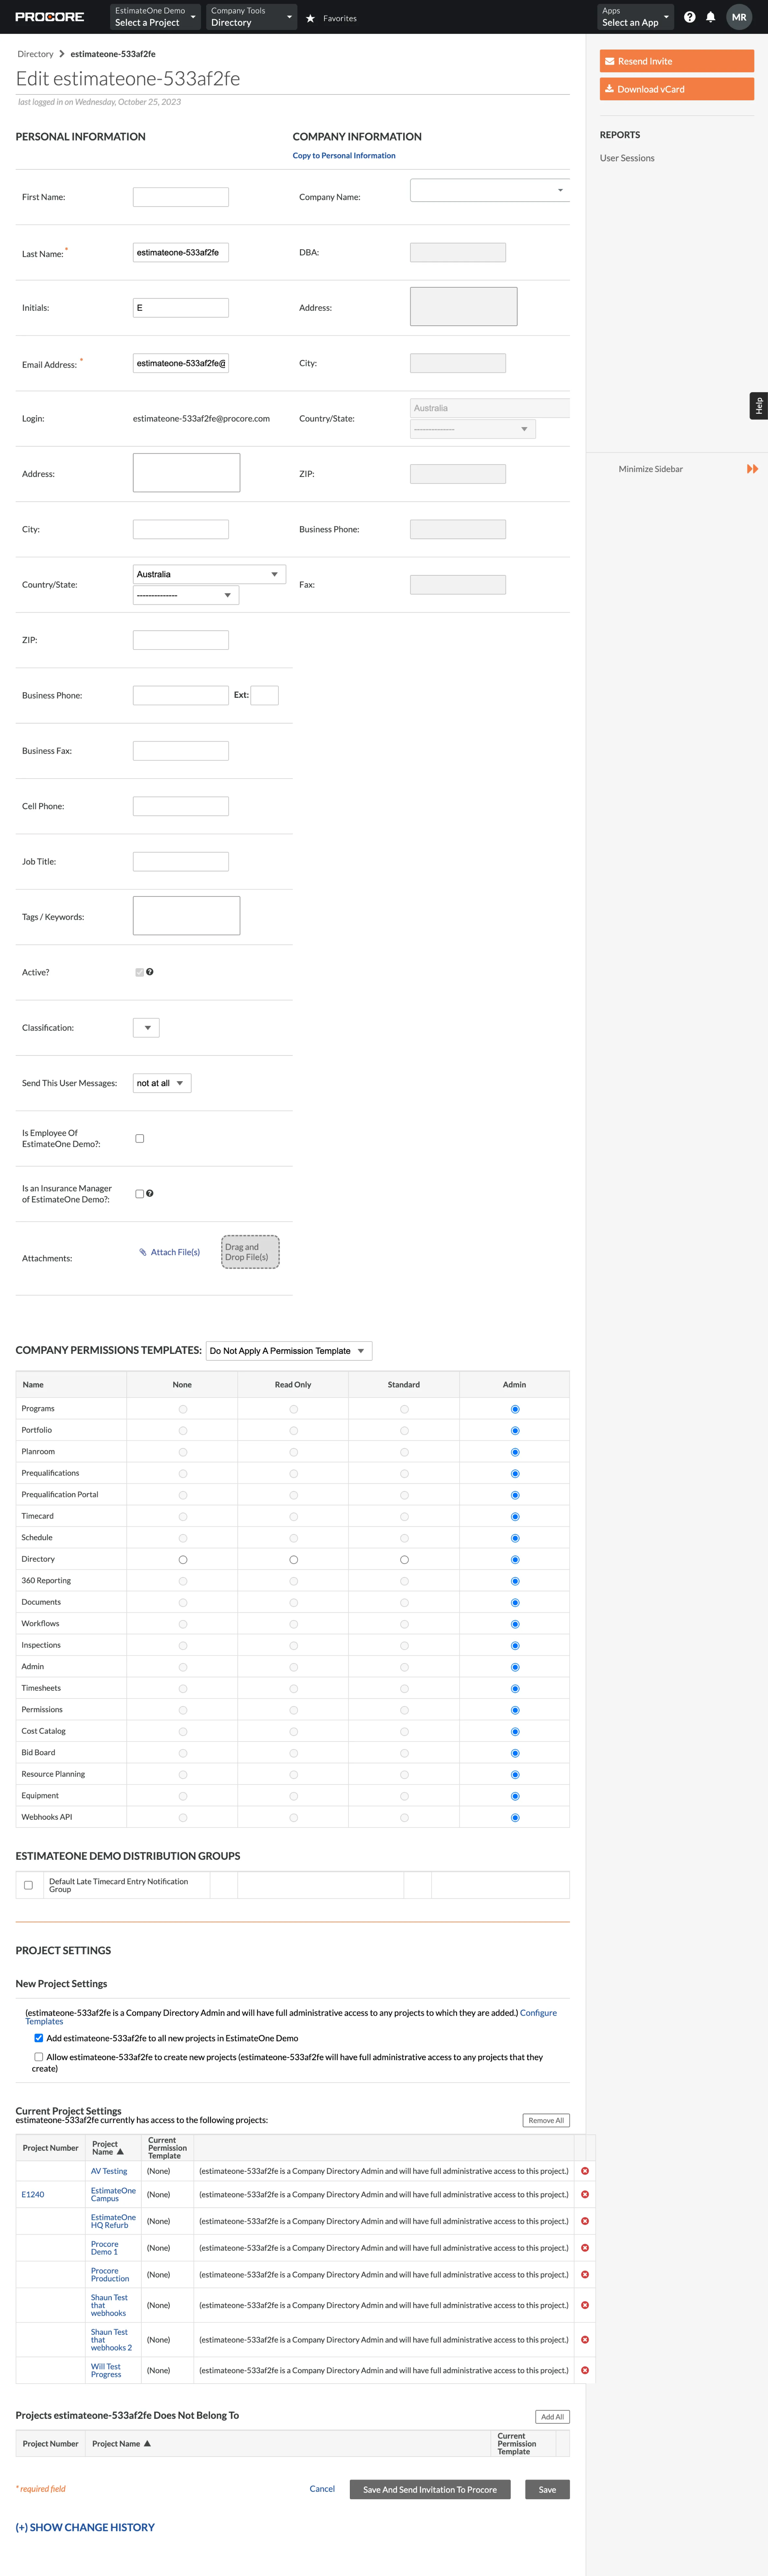The image size is (768, 2576).
Task: Toggle Is Employee Of EstimateOne Demo checkbox
Action: click(140, 1138)
